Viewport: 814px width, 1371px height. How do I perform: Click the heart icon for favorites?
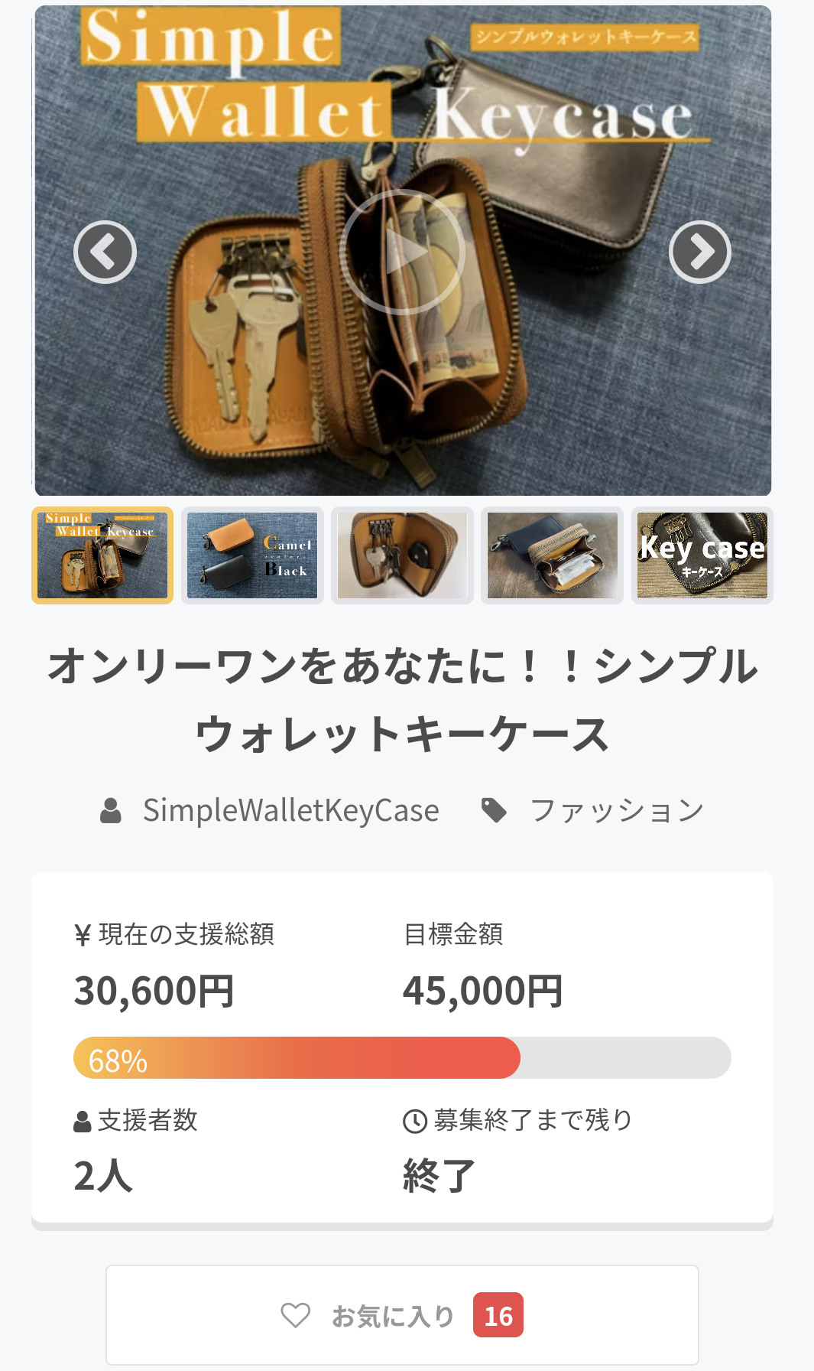(295, 1315)
